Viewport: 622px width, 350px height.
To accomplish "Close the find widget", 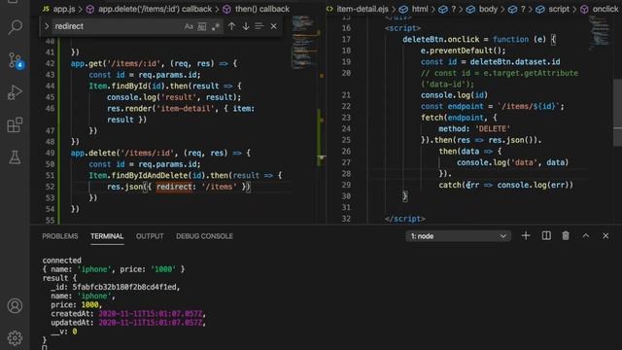I will click(274, 26).
